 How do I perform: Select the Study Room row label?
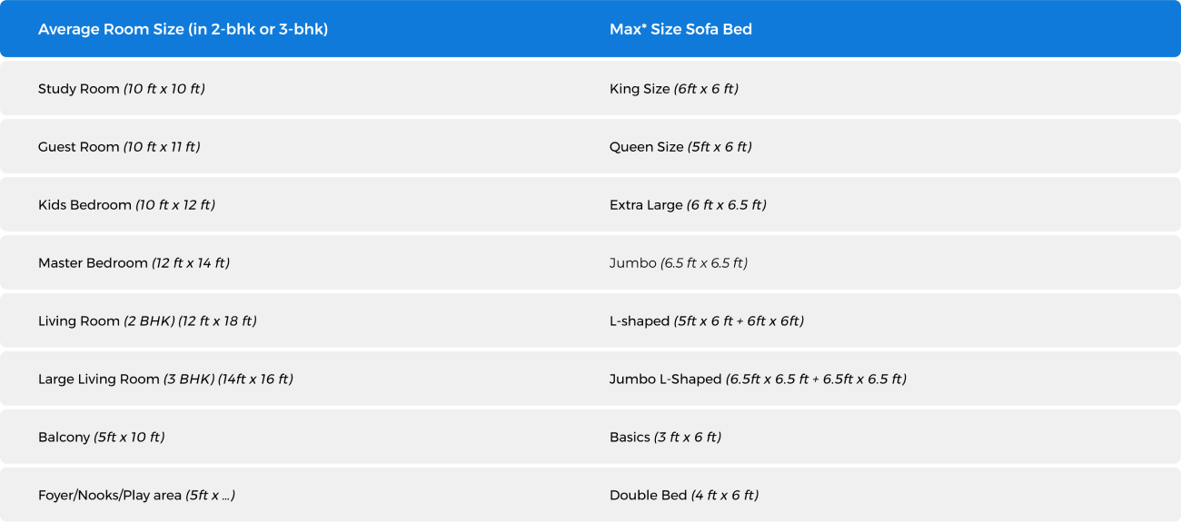coord(79,89)
